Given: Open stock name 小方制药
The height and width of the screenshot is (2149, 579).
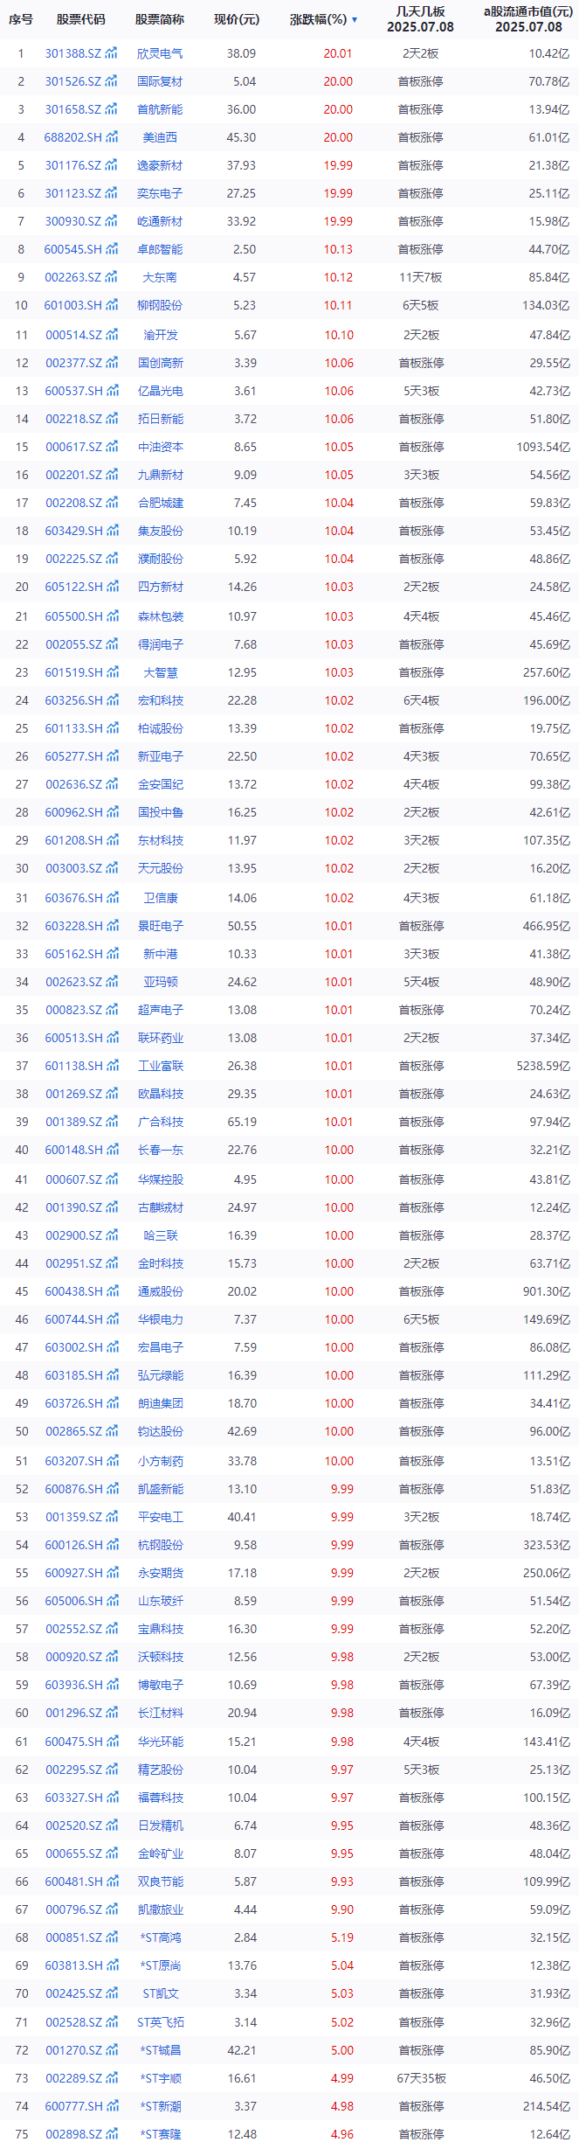Looking at the screenshot, I should 161,1461.
